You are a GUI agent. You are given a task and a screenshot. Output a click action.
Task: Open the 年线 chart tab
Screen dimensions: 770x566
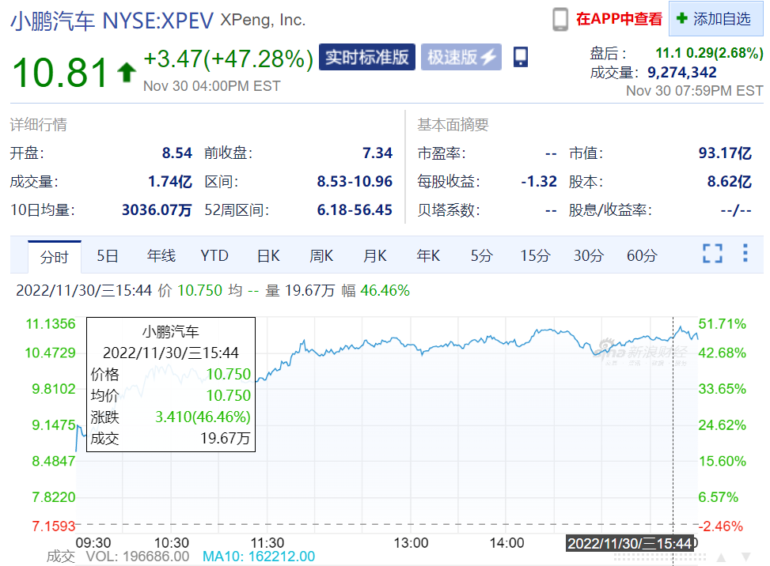click(161, 255)
